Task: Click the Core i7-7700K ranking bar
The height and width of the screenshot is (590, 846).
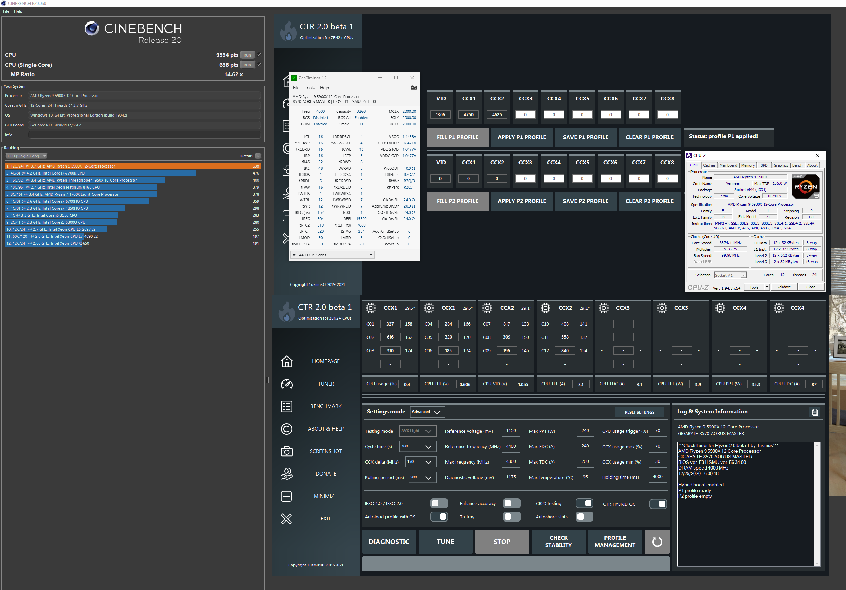Action: click(x=100, y=173)
